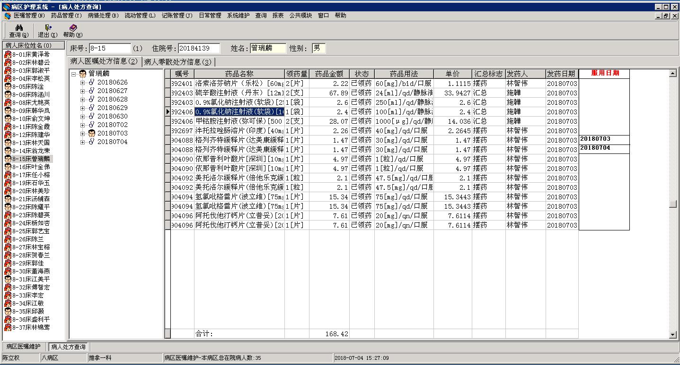Click the patient icon beside 8-21床汤辅森
This screenshot has height=365, width=680.
pyautogui.click(x=8, y=199)
